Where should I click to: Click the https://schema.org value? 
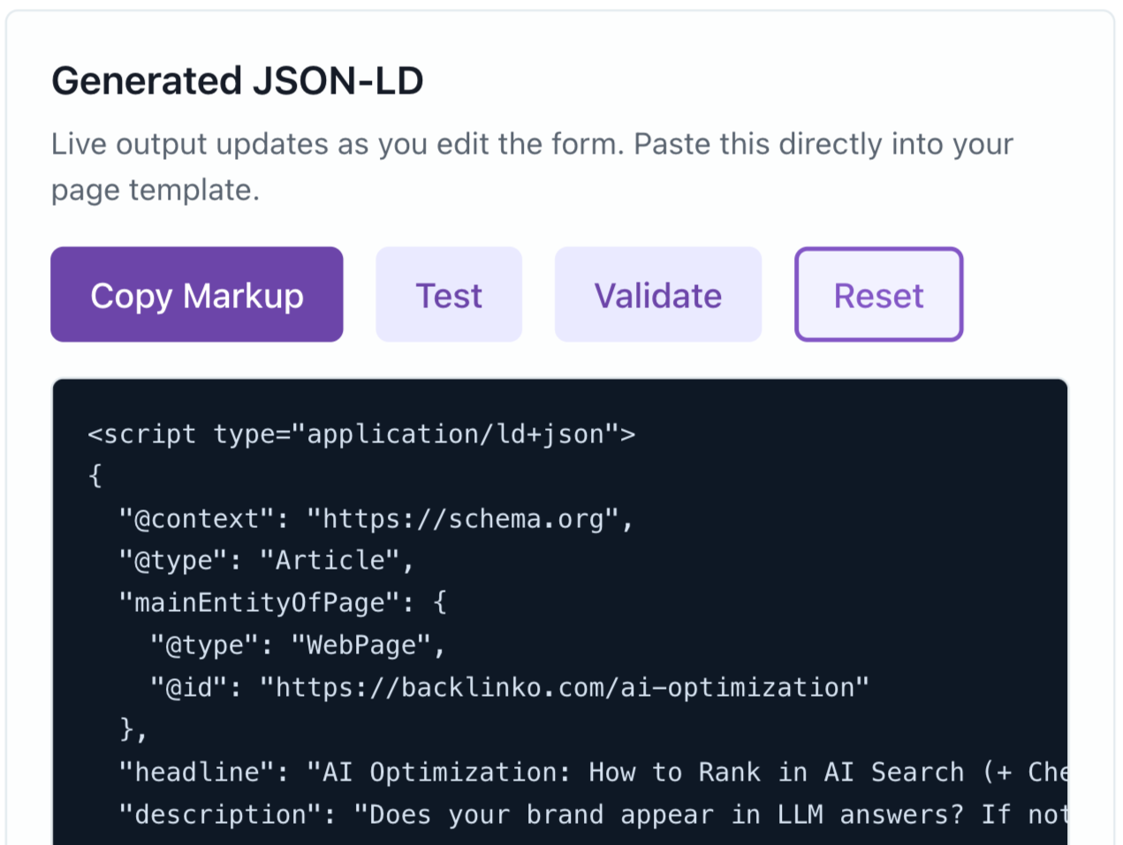[462, 518]
